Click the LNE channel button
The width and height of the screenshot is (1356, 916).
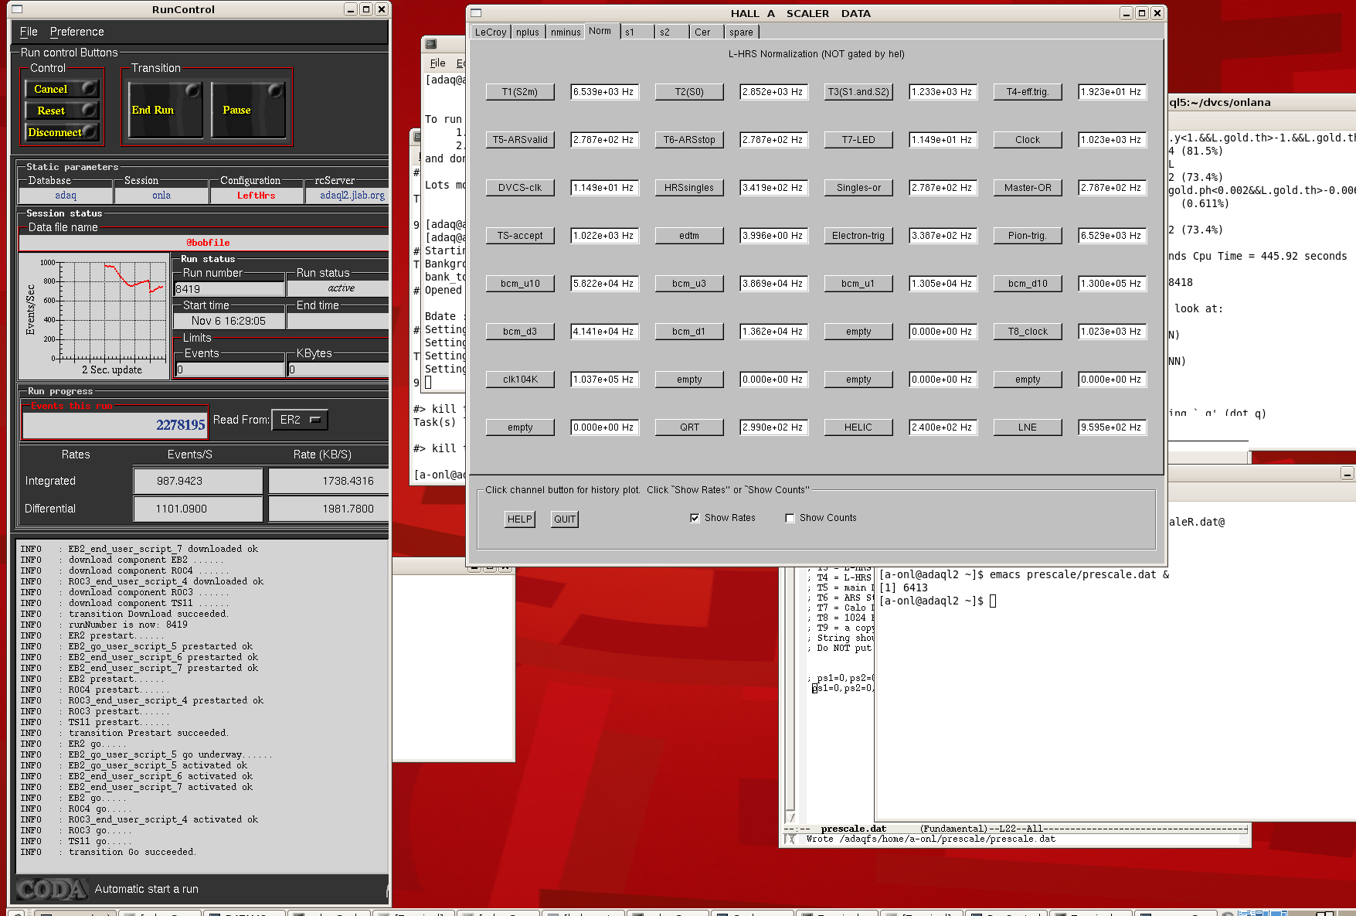click(x=1028, y=427)
